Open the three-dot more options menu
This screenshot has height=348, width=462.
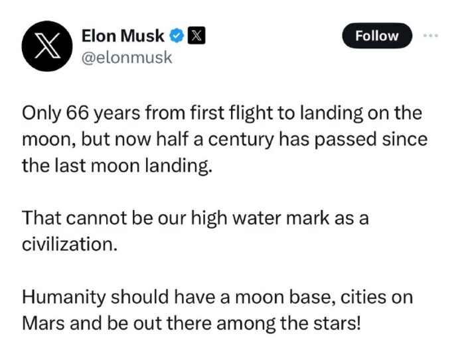(431, 36)
